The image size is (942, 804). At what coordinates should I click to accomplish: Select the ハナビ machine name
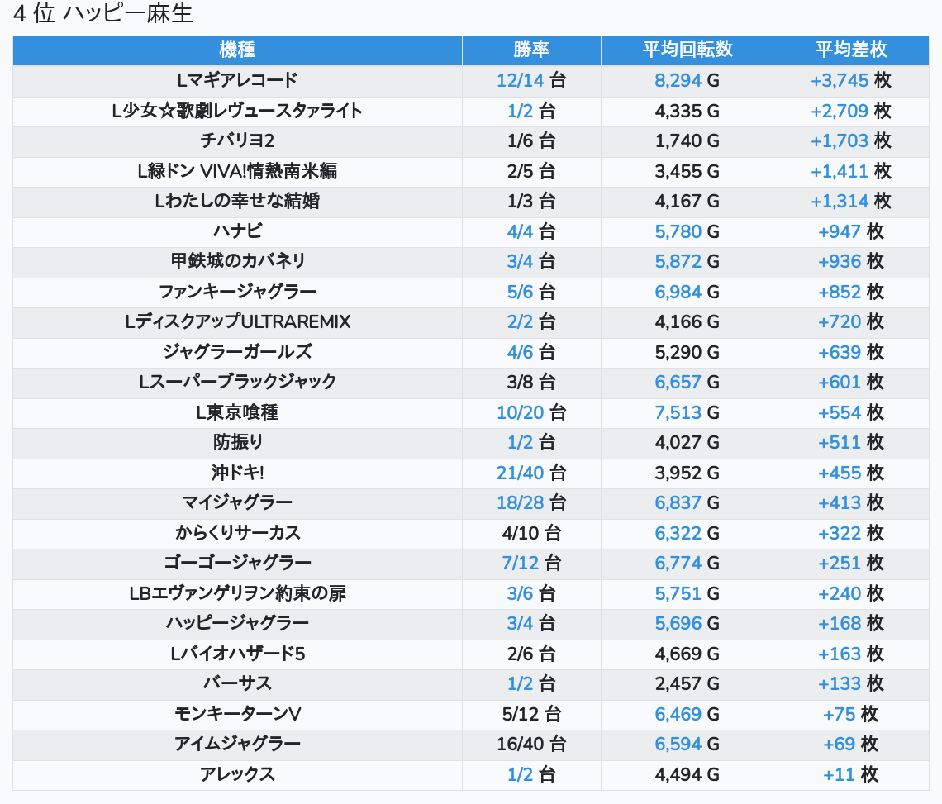[x=237, y=231]
